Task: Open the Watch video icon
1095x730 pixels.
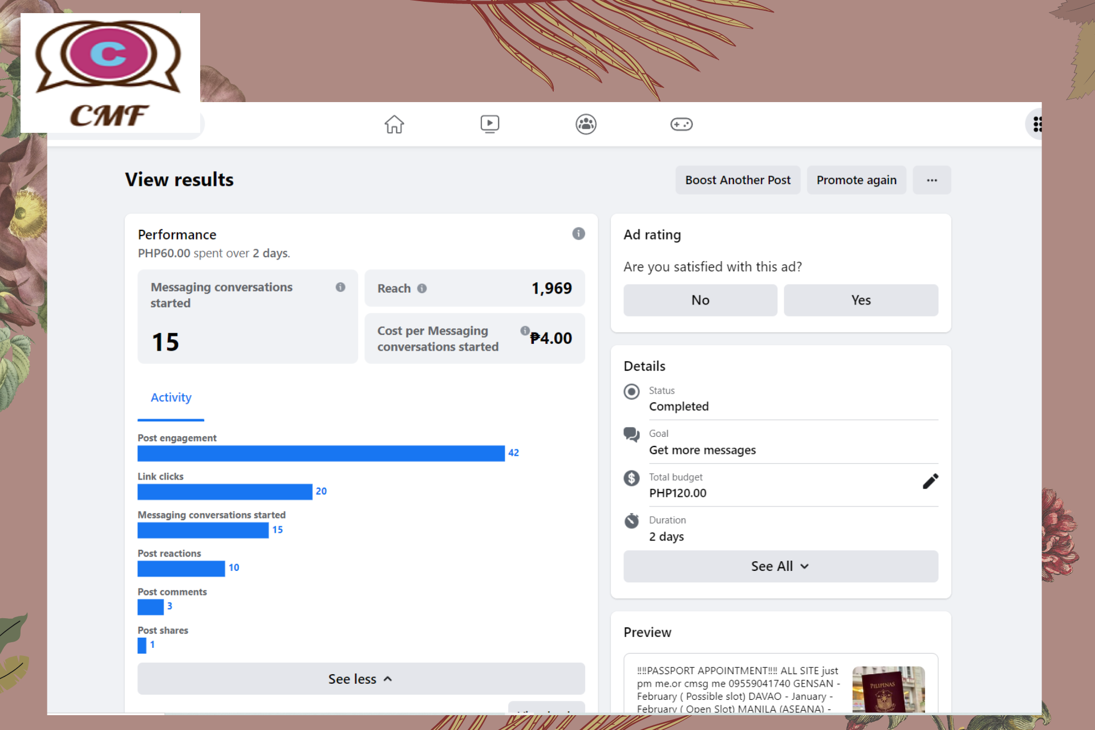Action: coord(489,124)
